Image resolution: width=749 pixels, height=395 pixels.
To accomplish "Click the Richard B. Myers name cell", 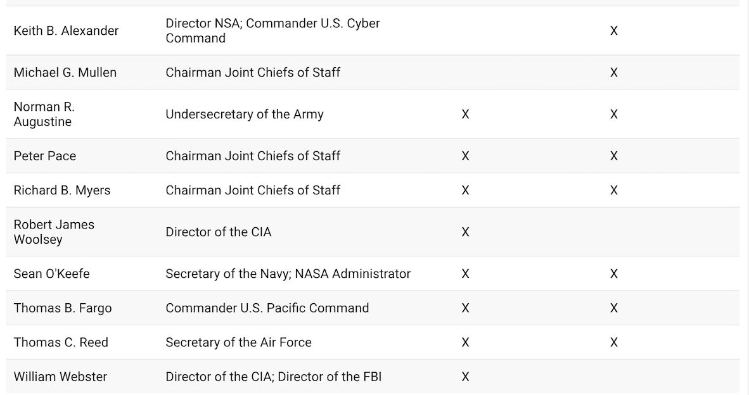I will 62,191.
